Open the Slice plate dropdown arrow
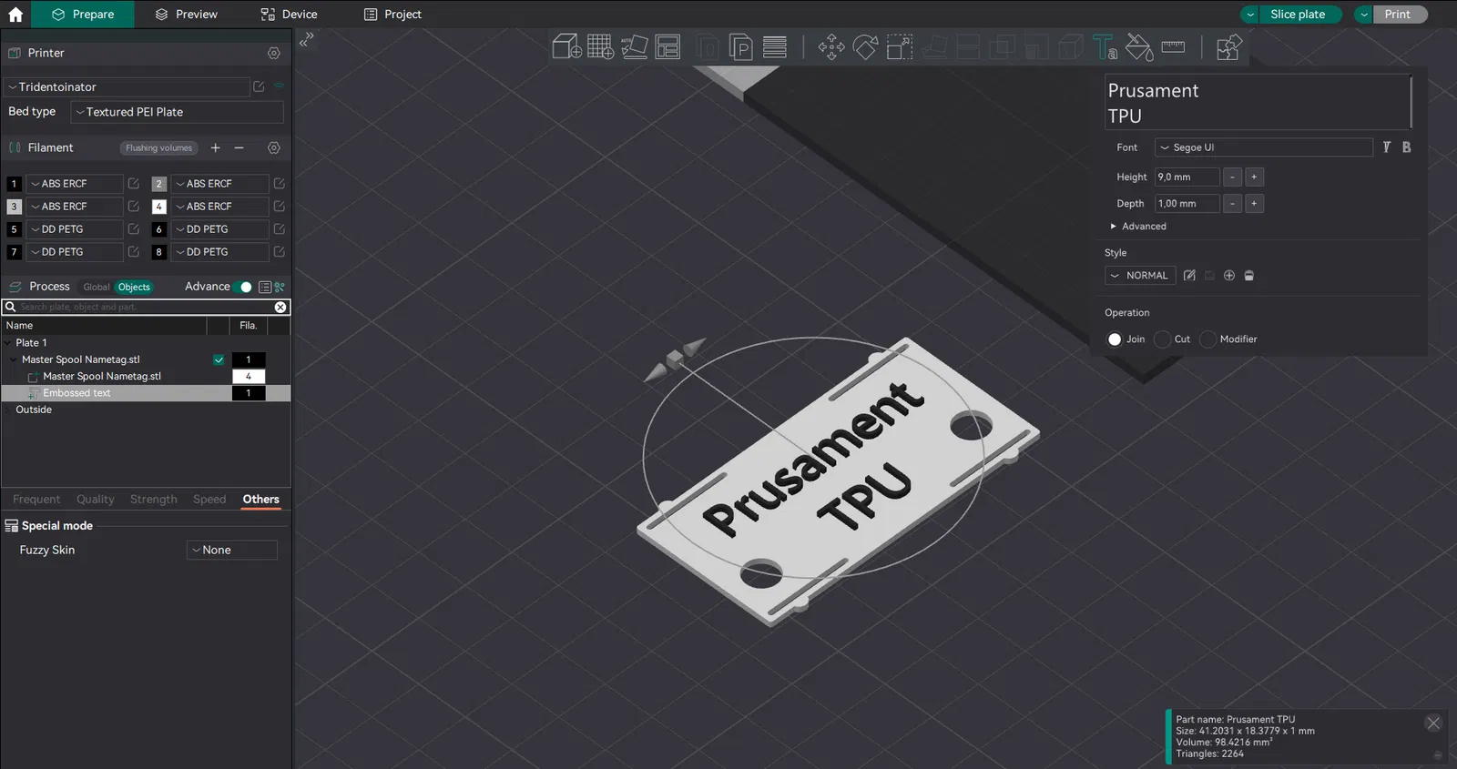Image resolution: width=1457 pixels, height=769 pixels. (x=1250, y=15)
